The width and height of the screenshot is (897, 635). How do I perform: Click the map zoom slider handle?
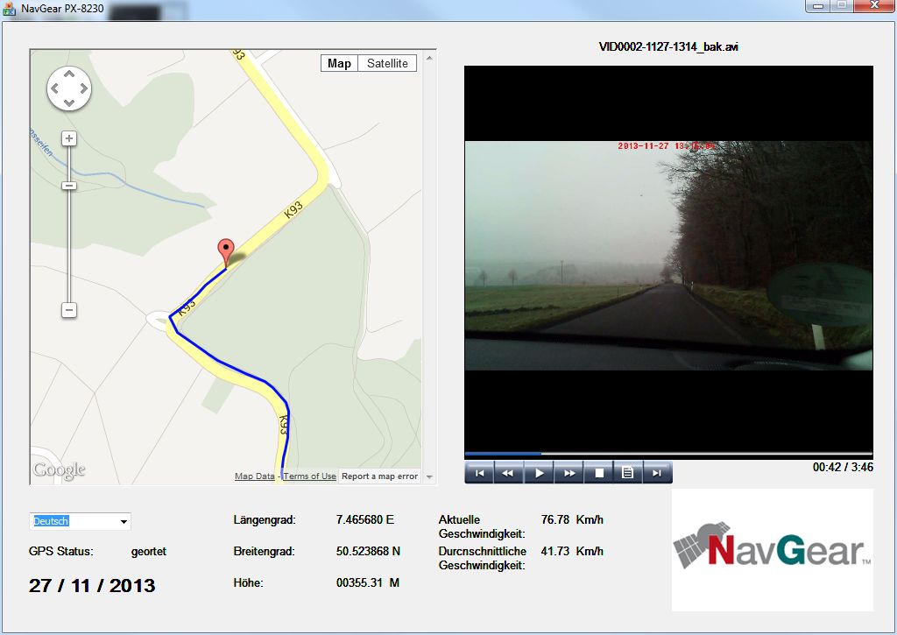(x=69, y=186)
